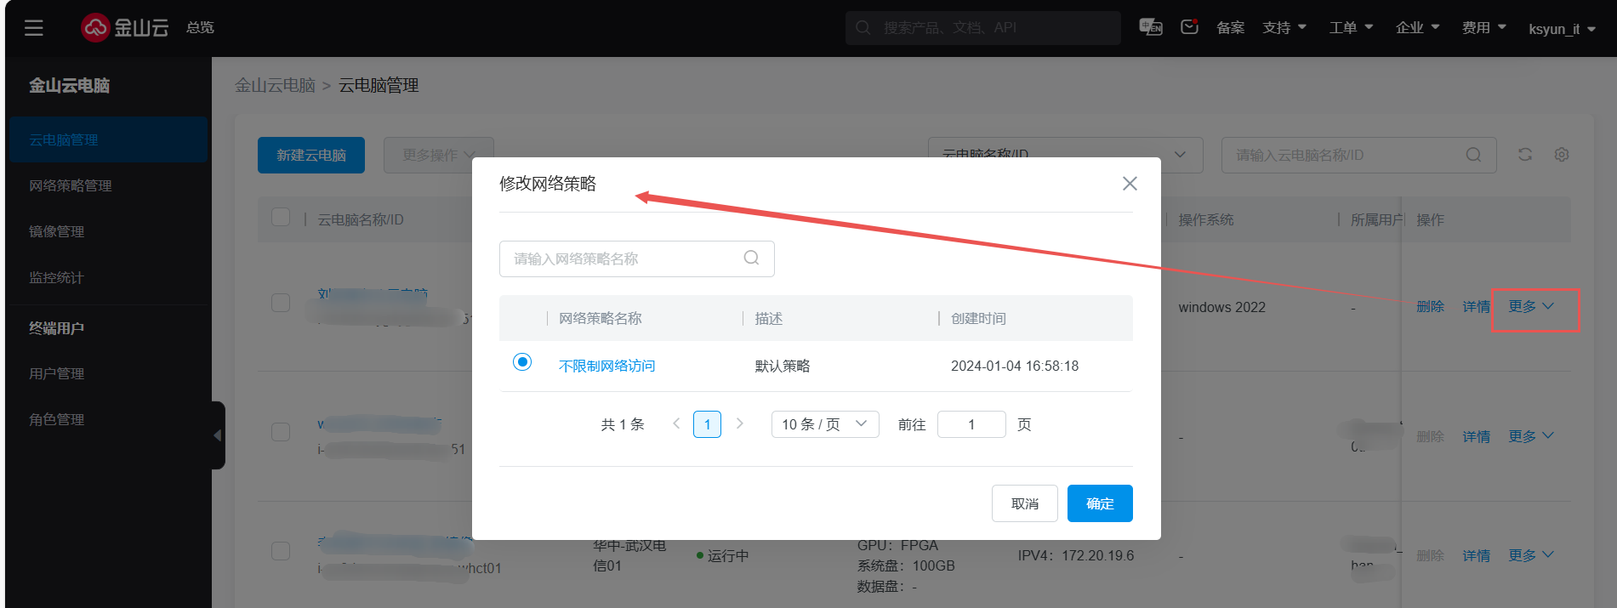Click the refresh list icon
Screen dimensions: 1617x608
(1524, 155)
